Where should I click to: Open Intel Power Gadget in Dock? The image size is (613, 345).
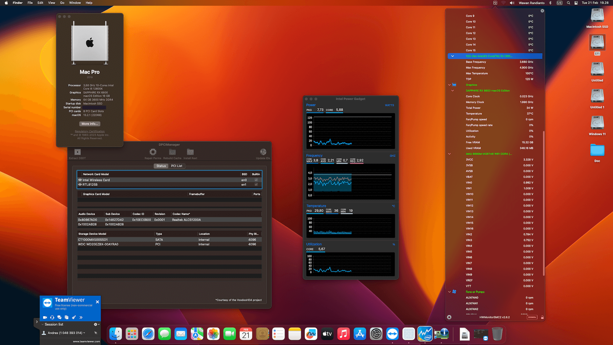click(x=425, y=334)
